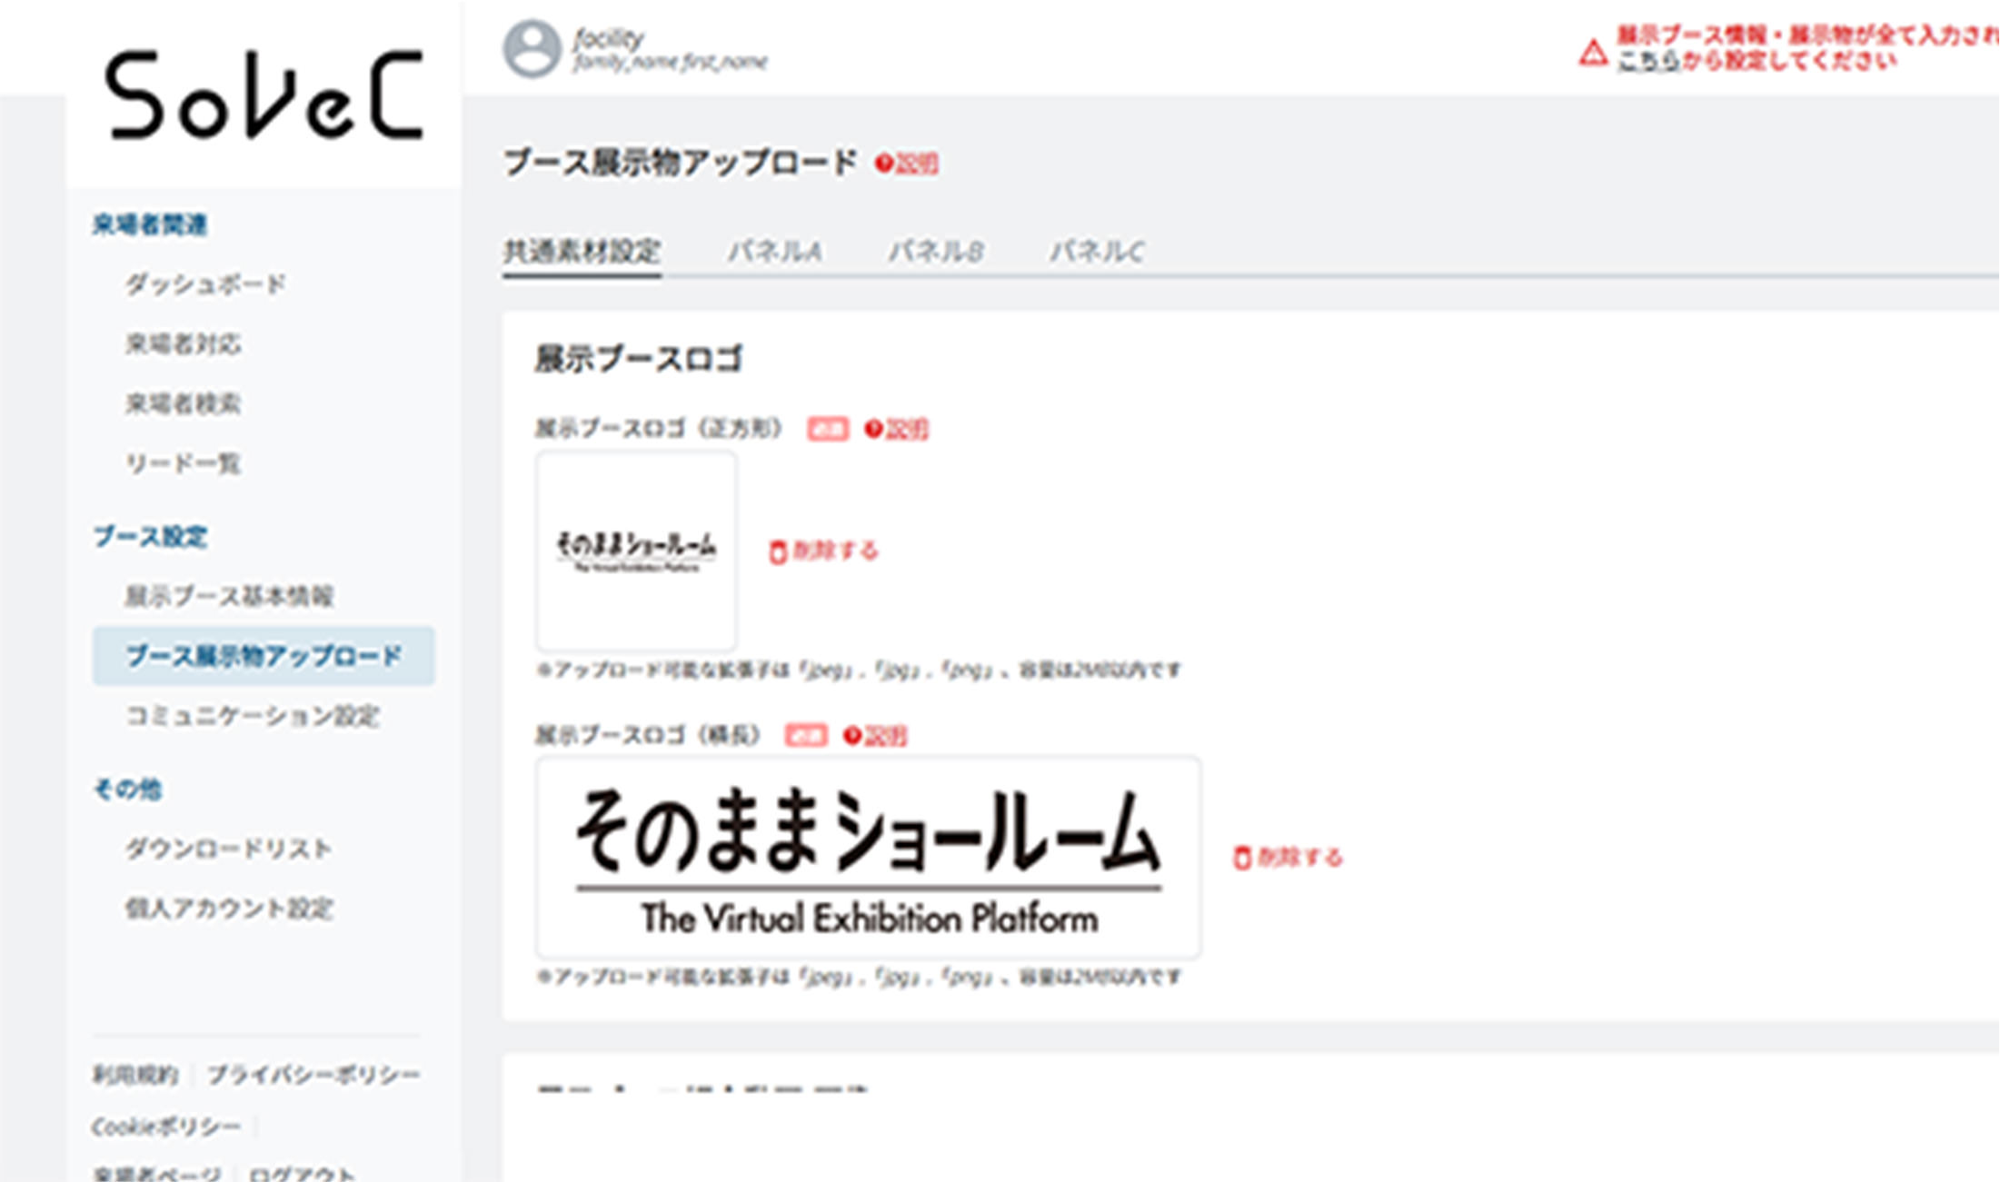Image resolution: width=2000 pixels, height=1182 pixels.
Task: Open リード一覧 in the sidebar
Action: [183, 463]
